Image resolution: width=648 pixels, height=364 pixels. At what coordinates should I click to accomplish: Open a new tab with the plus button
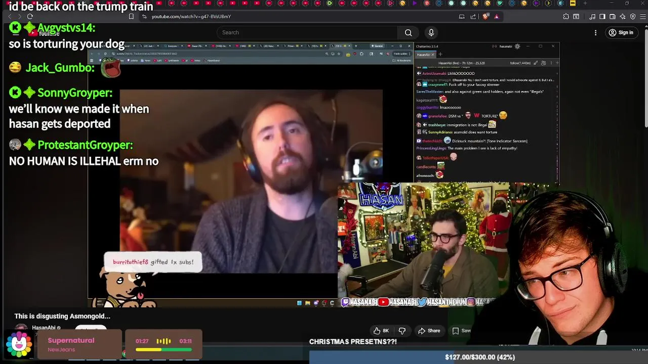(x=585, y=3)
